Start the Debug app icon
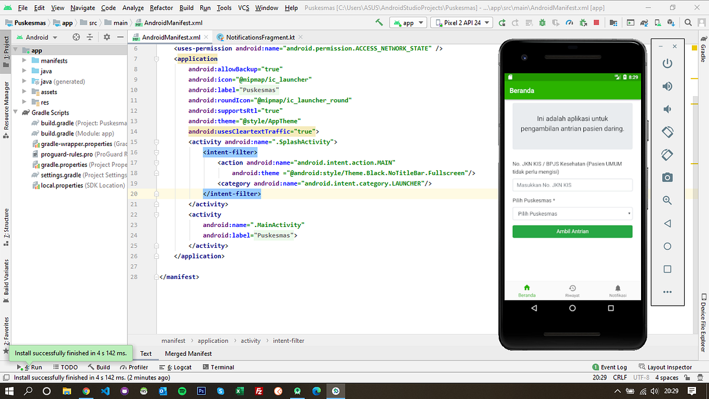Image resolution: width=709 pixels, height=399 pixels. 542,22
